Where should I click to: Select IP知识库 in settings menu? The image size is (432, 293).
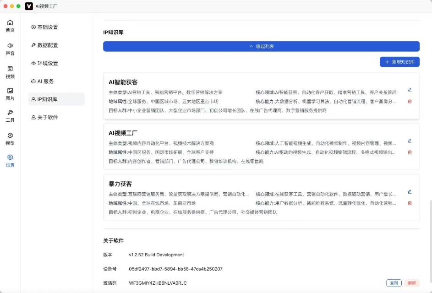56,99
